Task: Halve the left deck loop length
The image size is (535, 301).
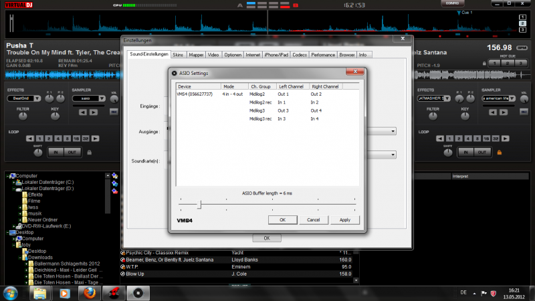Action: [30, 138]
